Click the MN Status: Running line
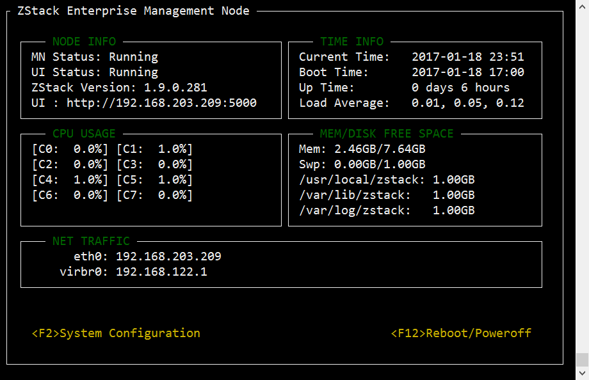The width and height of the screenshot is (589, 380). click(x=95, y=57)
